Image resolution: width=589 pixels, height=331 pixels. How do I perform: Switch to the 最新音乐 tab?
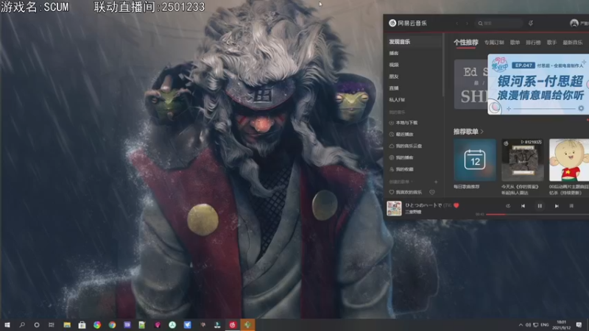pos(573,43)
